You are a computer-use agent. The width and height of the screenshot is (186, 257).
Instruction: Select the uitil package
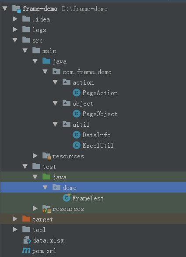[x=81, y=125]
